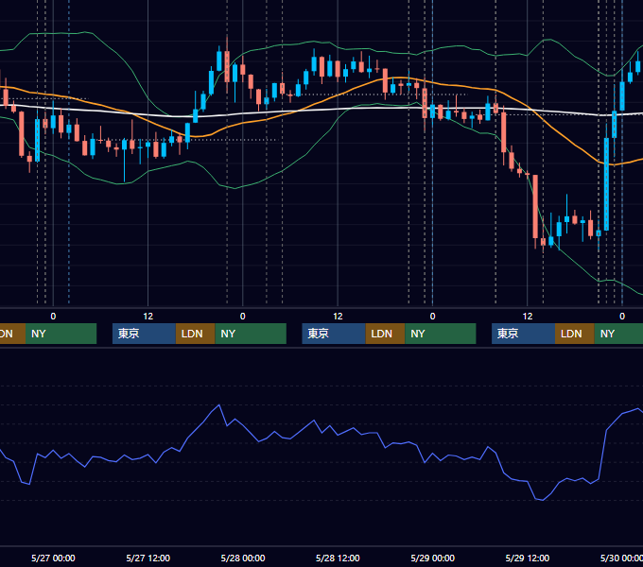
Task: Select the 5/27 東京 session bar
Action: pyautogui.click(x=144, y=334)
